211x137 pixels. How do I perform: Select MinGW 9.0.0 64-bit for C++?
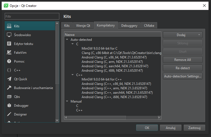[x=102, y=79]
